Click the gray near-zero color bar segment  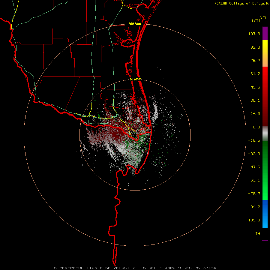(x=265, y=133)
